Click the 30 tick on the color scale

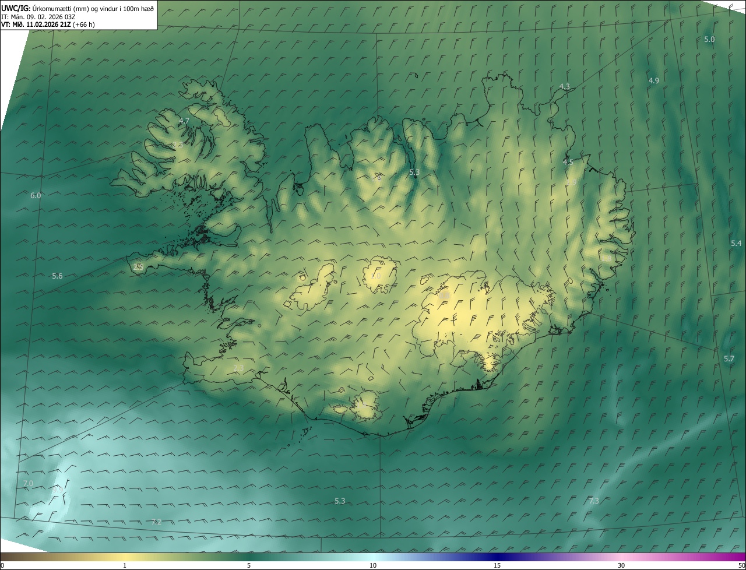(621, 565)
